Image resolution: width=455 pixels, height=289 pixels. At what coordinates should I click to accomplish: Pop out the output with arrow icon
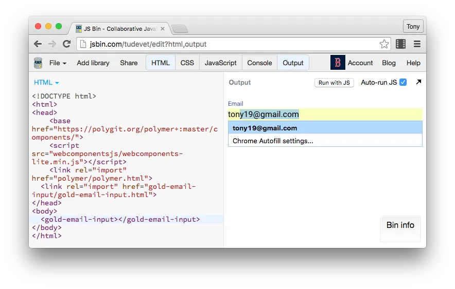coord(418,82)
